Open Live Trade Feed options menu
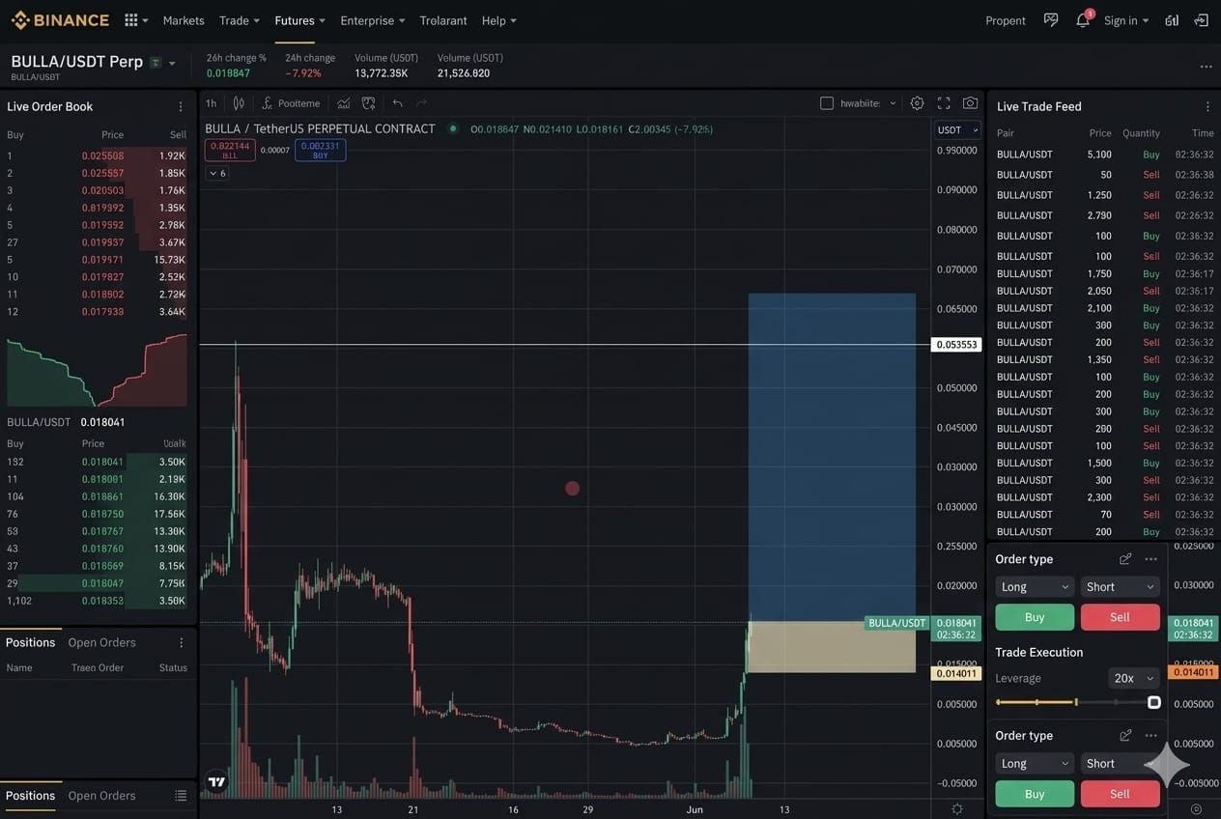This screenshot has width=1221, height=819. tap(1207, 106)
